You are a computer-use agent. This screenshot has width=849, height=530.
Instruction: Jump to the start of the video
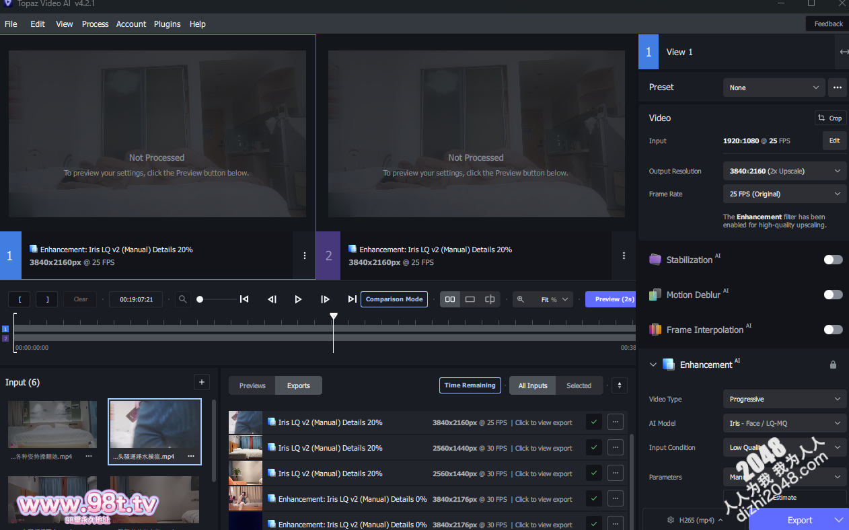click(244, 299)
